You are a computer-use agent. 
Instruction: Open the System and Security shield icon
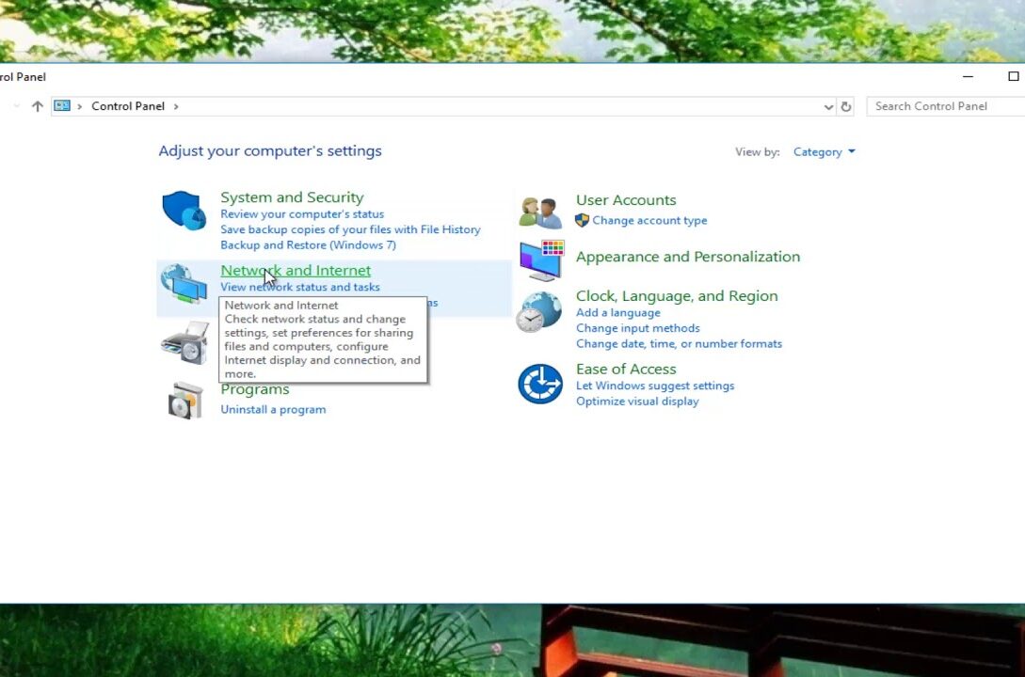pos(184,211)
